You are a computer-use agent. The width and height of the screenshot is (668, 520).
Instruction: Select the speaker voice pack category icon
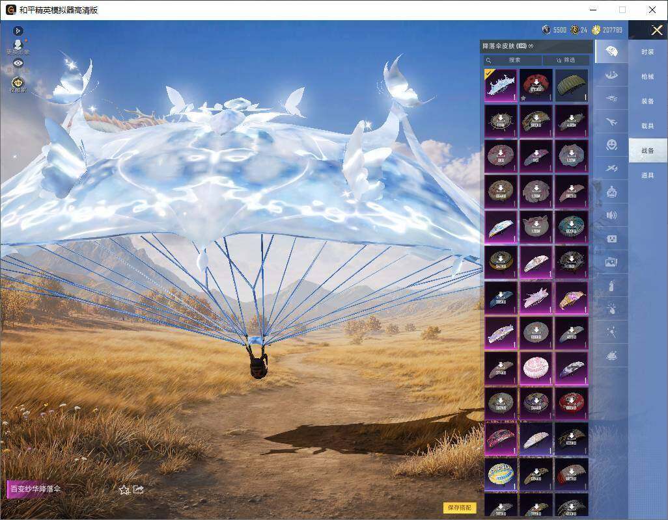point(611,215)
